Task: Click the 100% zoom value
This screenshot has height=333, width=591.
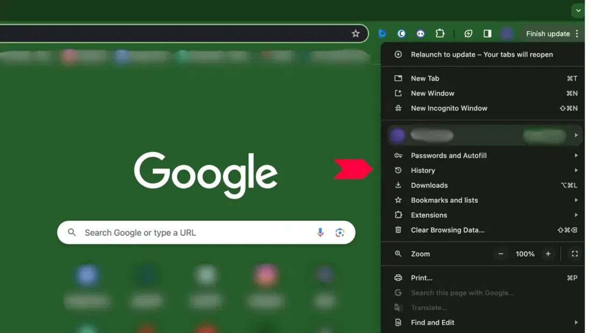Action: [x=525, y=254]
